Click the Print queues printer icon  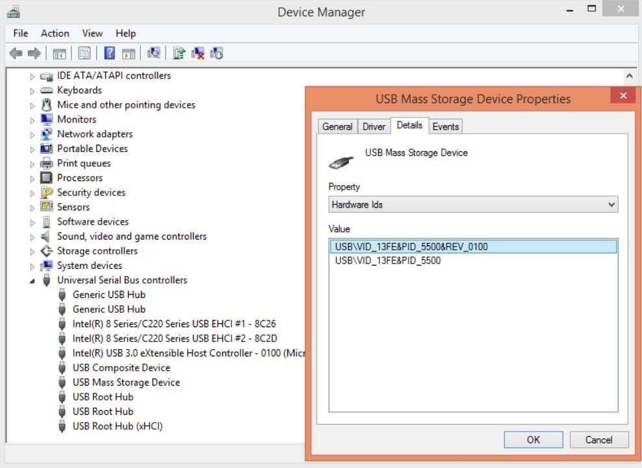point(46,163)
